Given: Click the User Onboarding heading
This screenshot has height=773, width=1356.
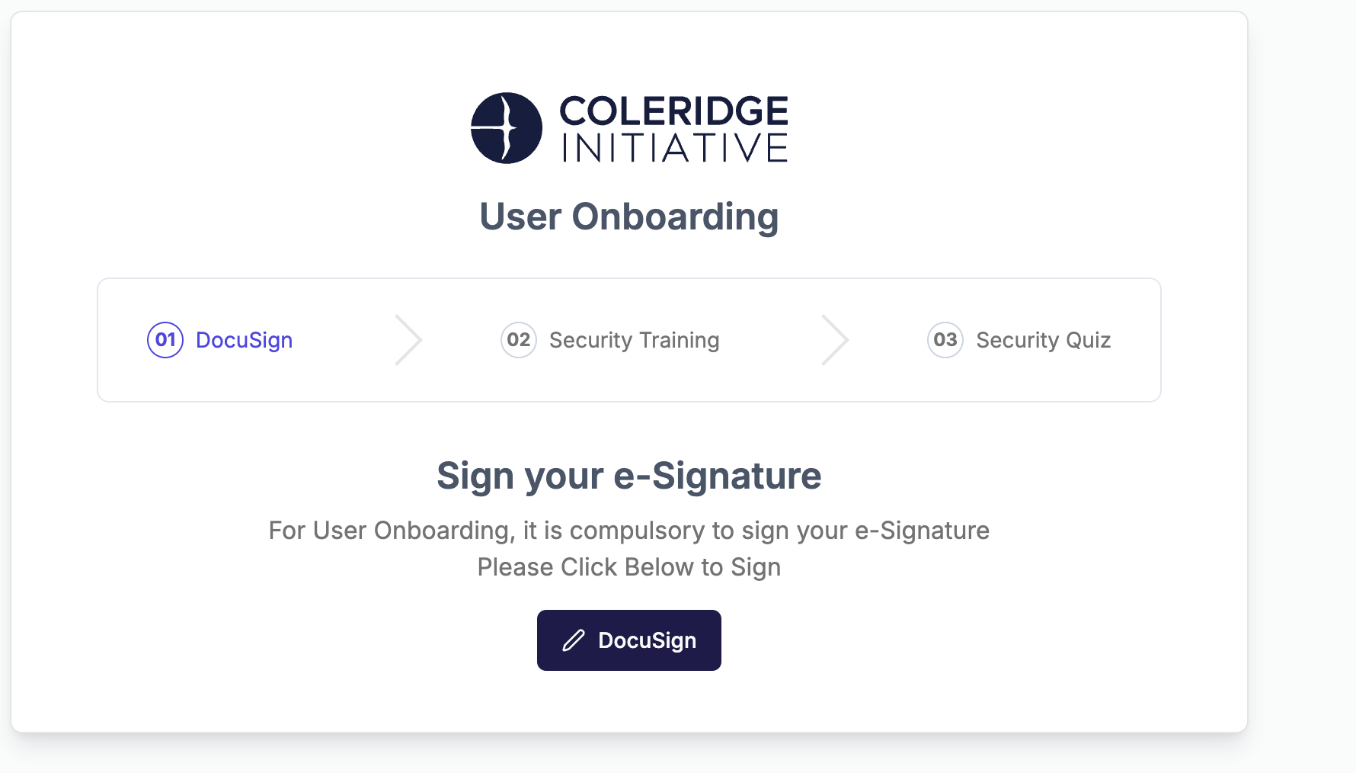Looking at the screenshot, I should pyautogui.click(x=628, y=217).
